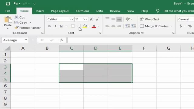Set vertical middle align
Screen dimensions: 194x109
(x=113, y=19)
